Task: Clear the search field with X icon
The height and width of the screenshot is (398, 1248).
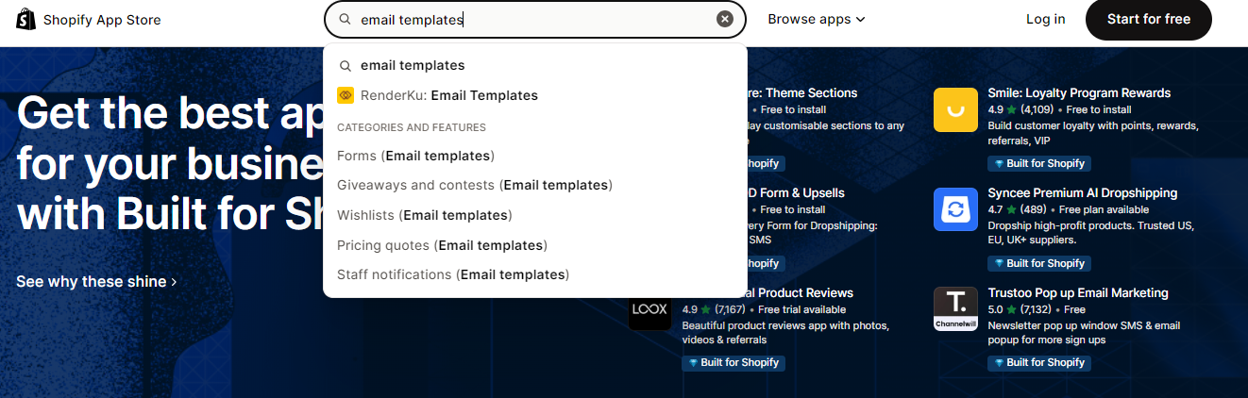Action: (x=724, y=19)
